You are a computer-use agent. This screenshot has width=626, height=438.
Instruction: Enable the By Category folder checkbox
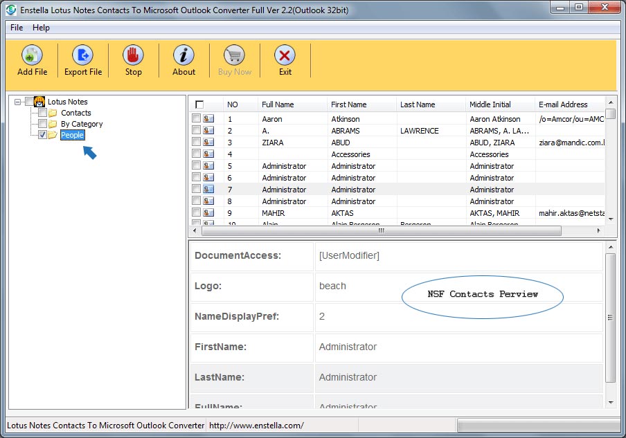click(43, 124)
